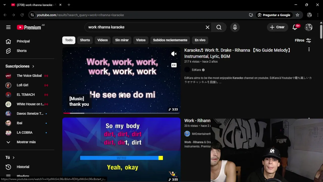Open EdKara channel name link
323x182 pixels.
click(196, 70)
